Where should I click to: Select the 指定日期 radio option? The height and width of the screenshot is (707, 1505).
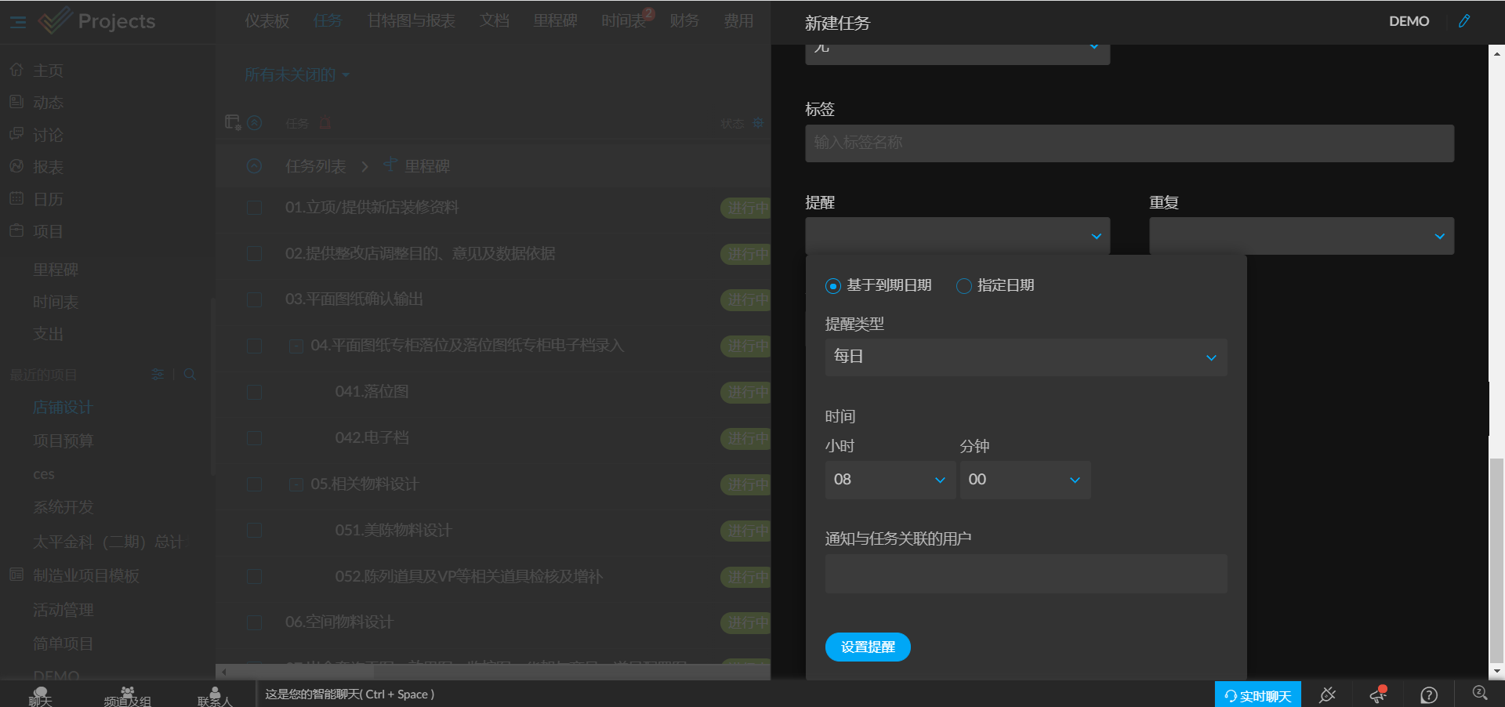(x=964, y=286)
